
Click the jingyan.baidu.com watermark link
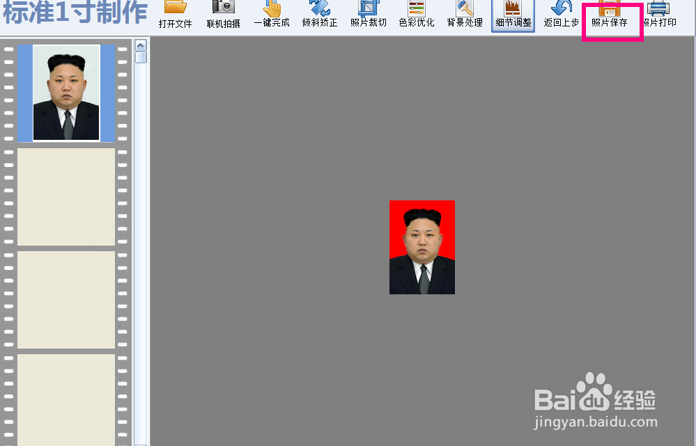pyautogui.click(x=596, y=423)
